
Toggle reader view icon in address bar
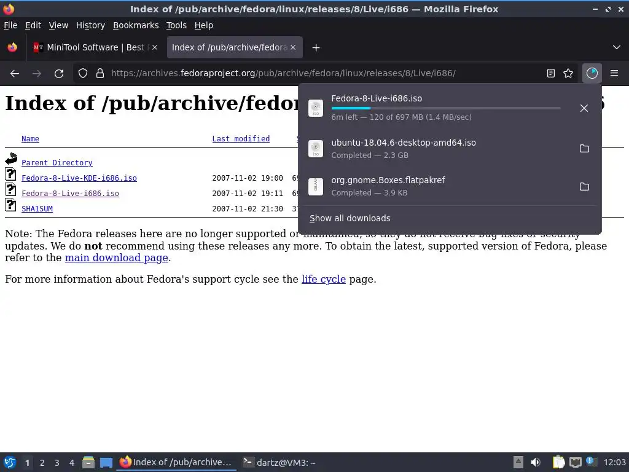coord(551,73)
